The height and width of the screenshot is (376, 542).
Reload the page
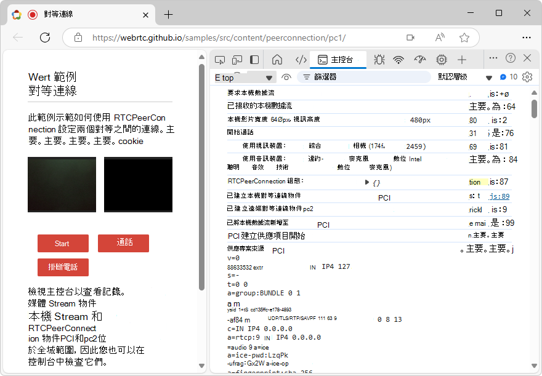45,38
